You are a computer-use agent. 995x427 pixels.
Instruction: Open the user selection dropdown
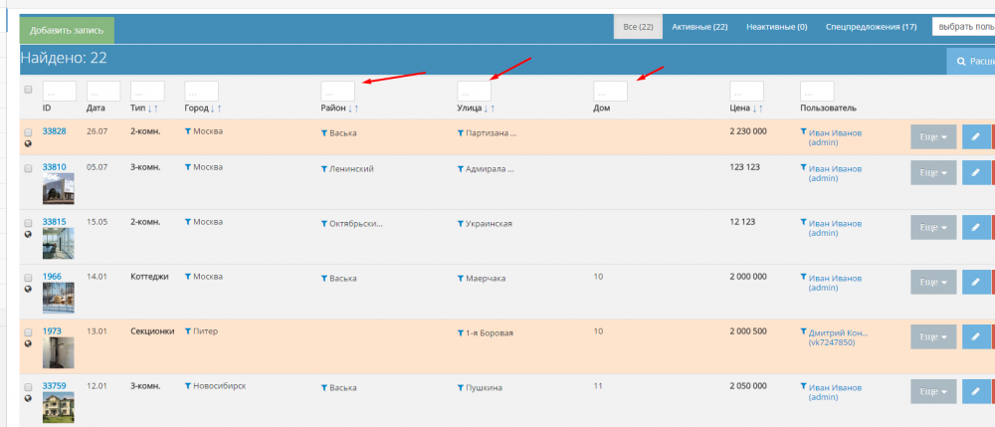click(x=963, y=27)
